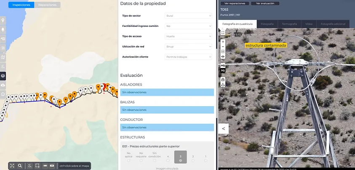Select rating 2 for E01
This screenshot has width=355, height=170.
tap(193, 160)
